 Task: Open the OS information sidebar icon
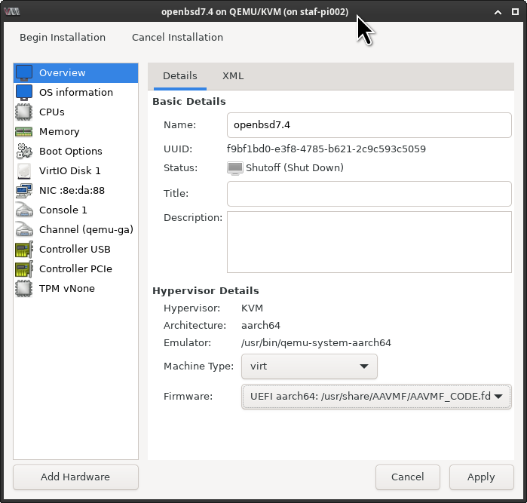pos(24,93)
